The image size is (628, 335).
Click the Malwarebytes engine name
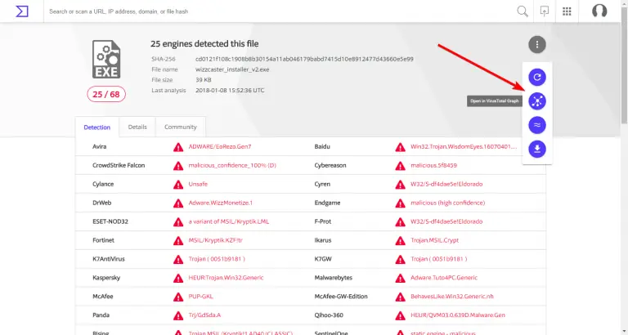(x=334, y=277)
